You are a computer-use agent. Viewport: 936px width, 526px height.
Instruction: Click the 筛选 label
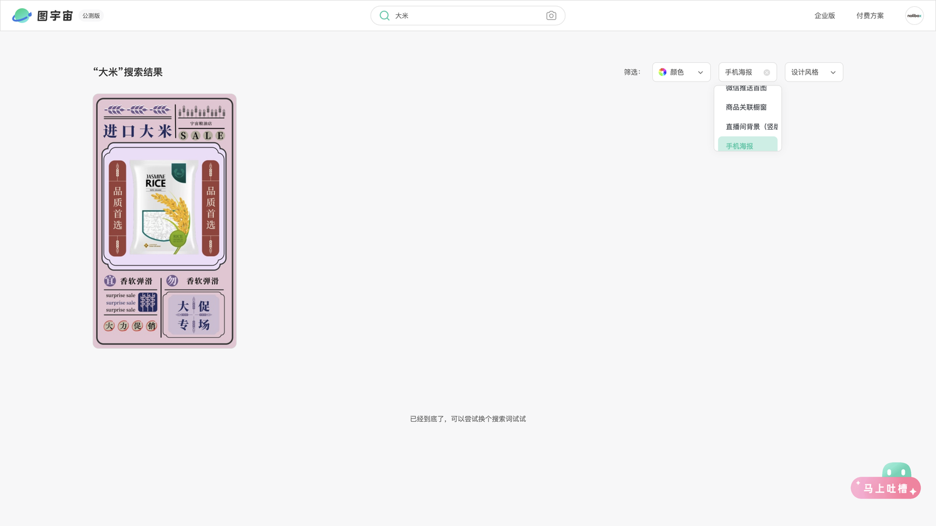[x=632, y=72]
